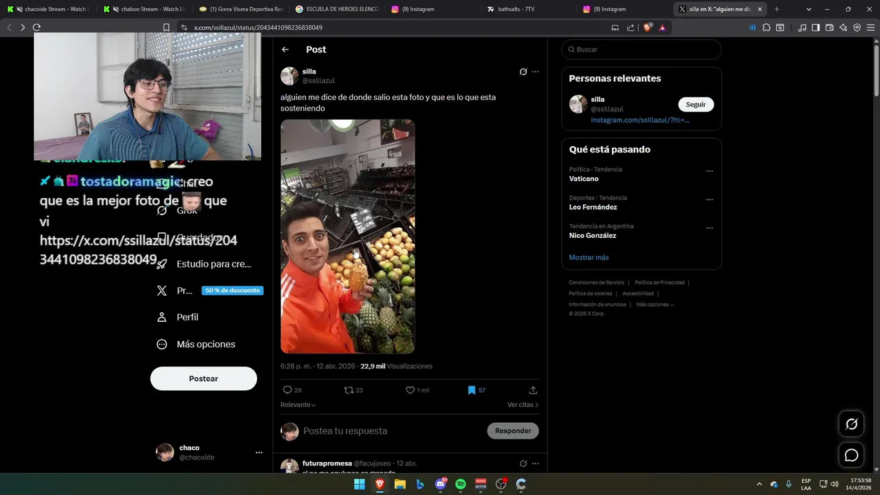Switch to the Gorra Visera Deportiva tab

pyautogui.click(x=240, y=9)
